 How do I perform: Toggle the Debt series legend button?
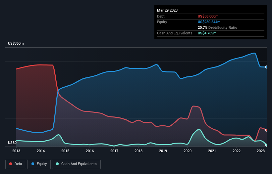(x=16, y=164)
